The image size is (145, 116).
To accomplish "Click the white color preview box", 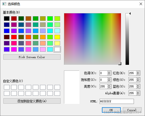I will (72, 87).
